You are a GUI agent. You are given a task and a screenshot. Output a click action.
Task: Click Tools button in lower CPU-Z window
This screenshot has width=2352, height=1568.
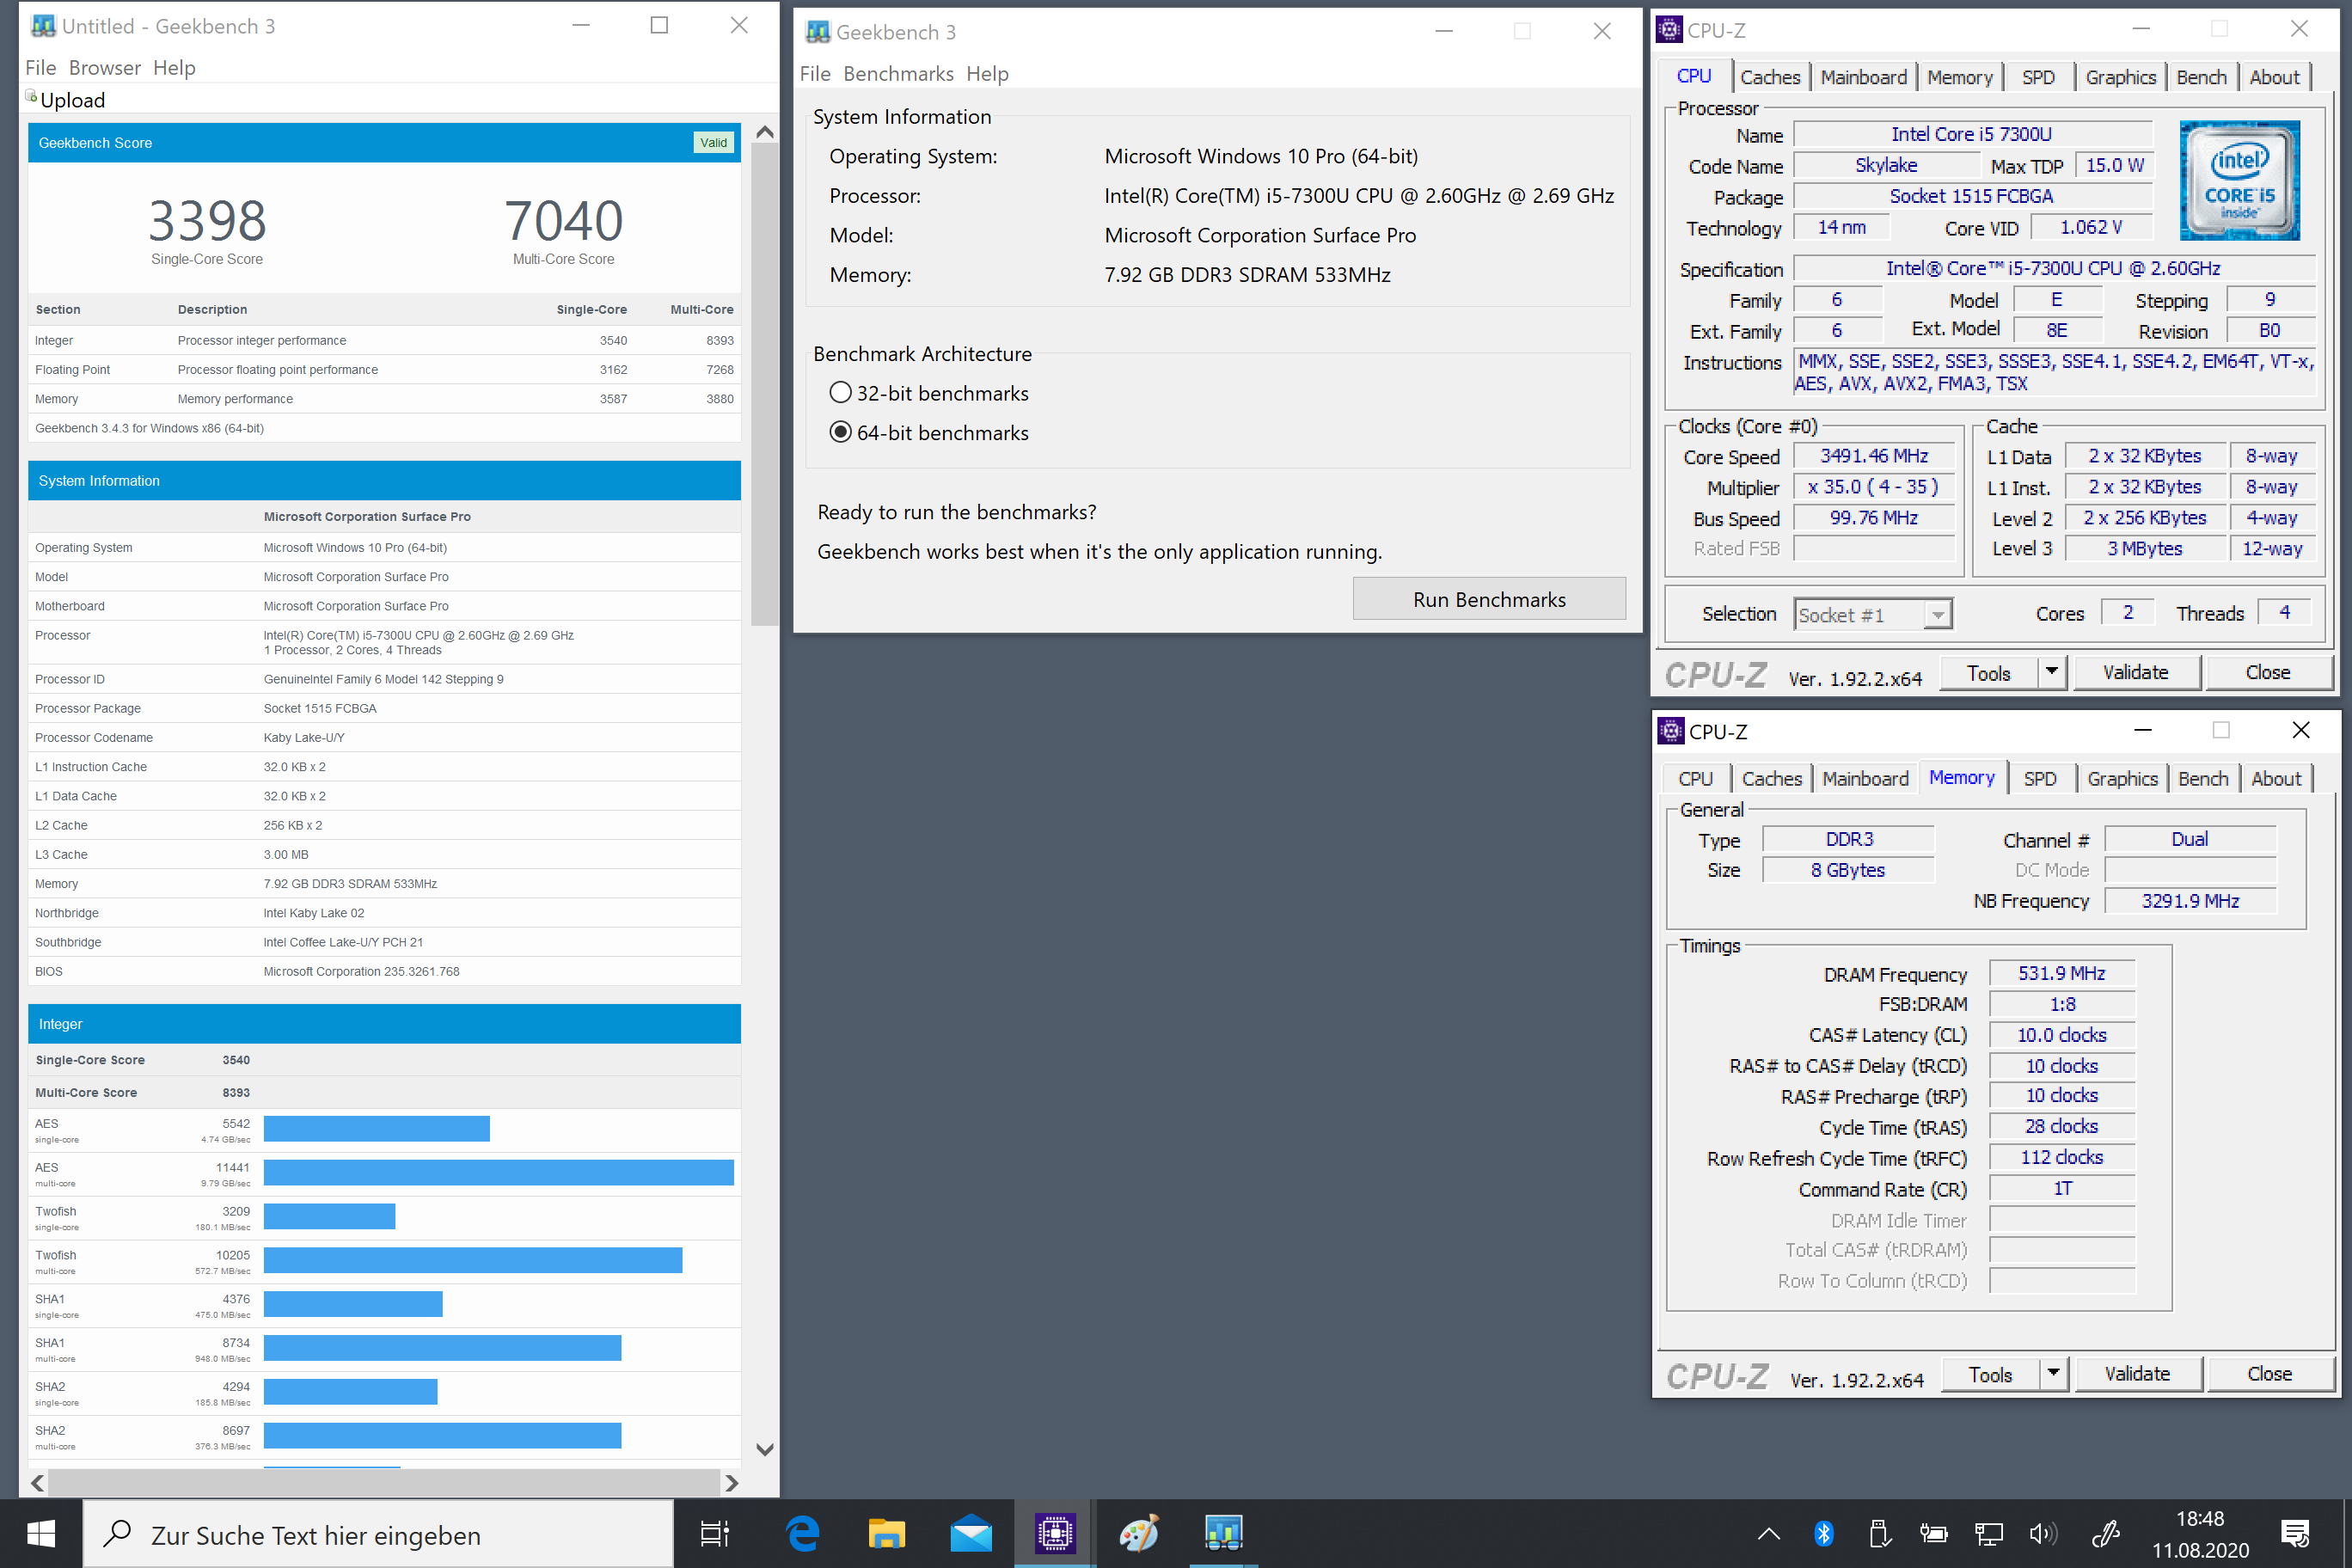pos(1991,1374)
